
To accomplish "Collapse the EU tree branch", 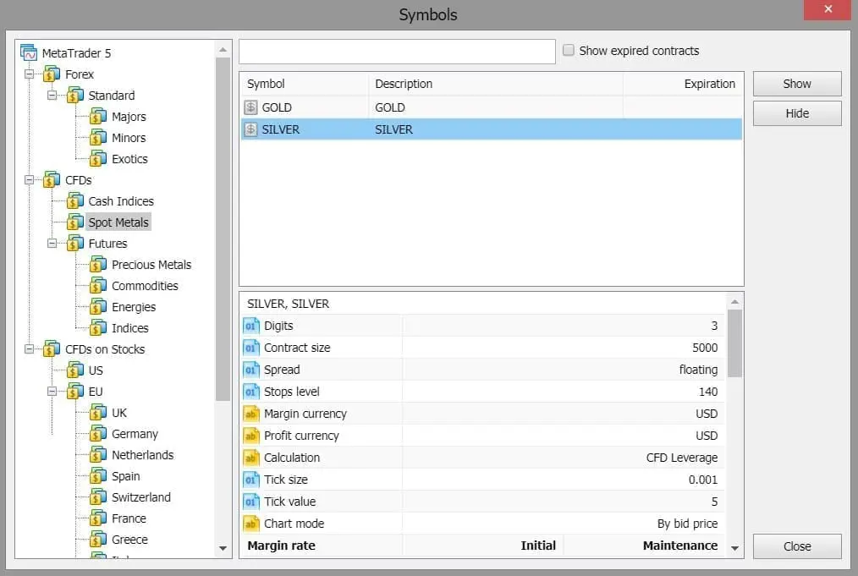I will (x=52, y=391).
